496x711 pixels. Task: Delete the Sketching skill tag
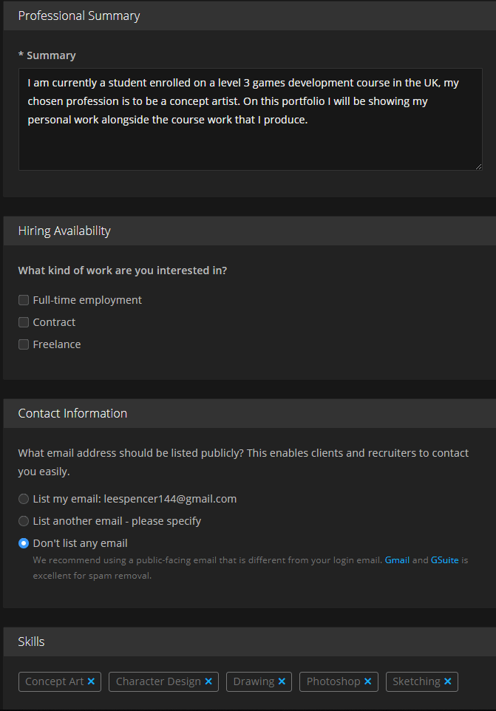pos(448,681)
